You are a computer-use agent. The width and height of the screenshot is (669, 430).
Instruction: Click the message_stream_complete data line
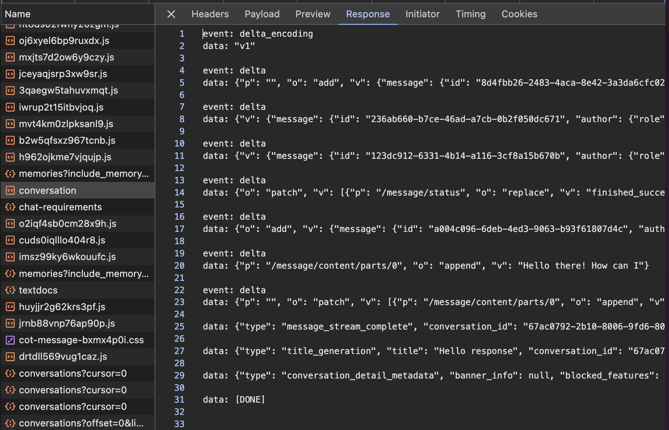[434, 327]
